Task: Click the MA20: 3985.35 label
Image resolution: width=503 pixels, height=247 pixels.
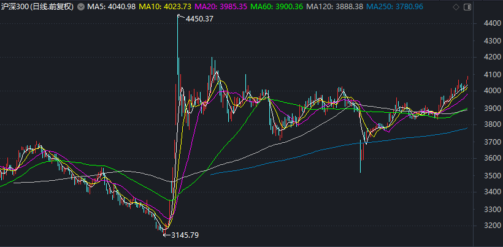Action: click(x=221, y=6)
